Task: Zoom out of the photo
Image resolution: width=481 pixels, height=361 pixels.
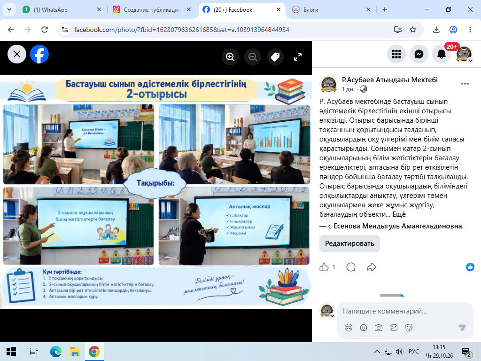Action: [253, 57]
